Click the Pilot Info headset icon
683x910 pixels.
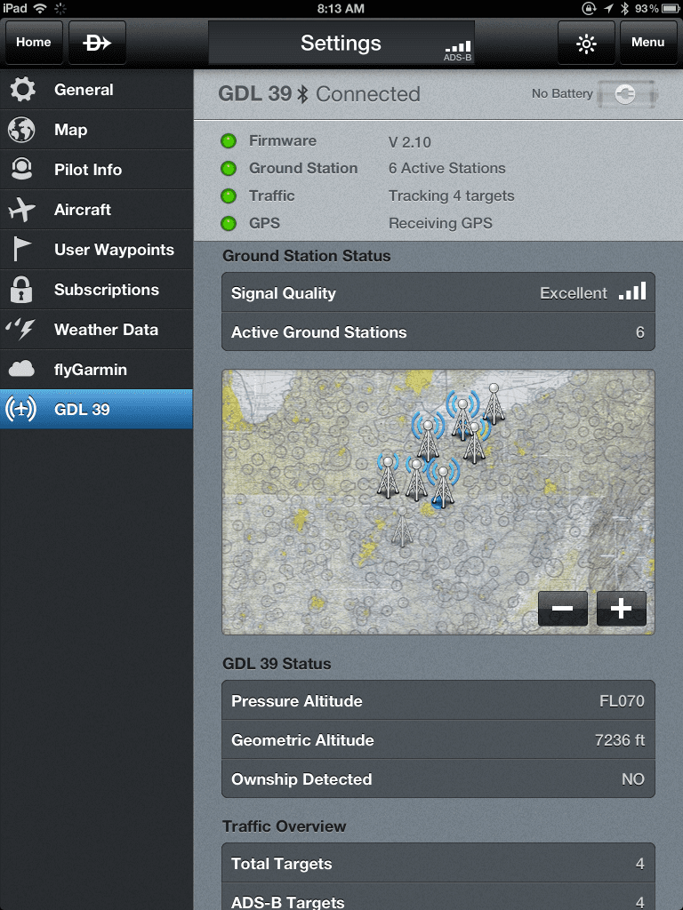coord(22,169)
